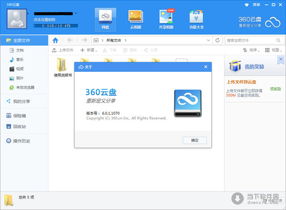This screenshot has width=286, height=210.
Task: Expand the account name dropdown arrow
Action: 76,13
